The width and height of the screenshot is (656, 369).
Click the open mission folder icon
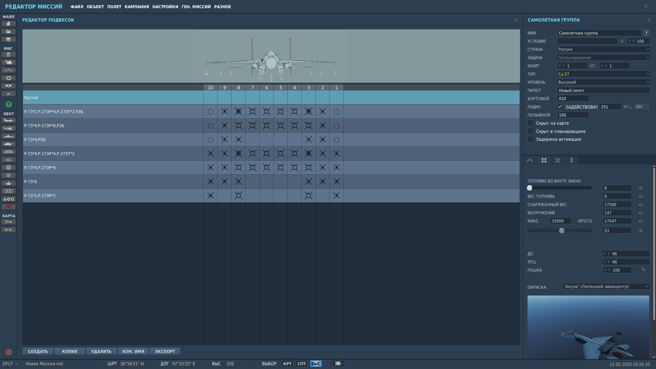pos(9,32)
